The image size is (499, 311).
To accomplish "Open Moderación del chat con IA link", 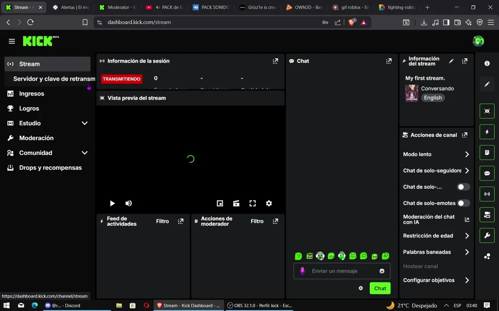I will [436, 219].
